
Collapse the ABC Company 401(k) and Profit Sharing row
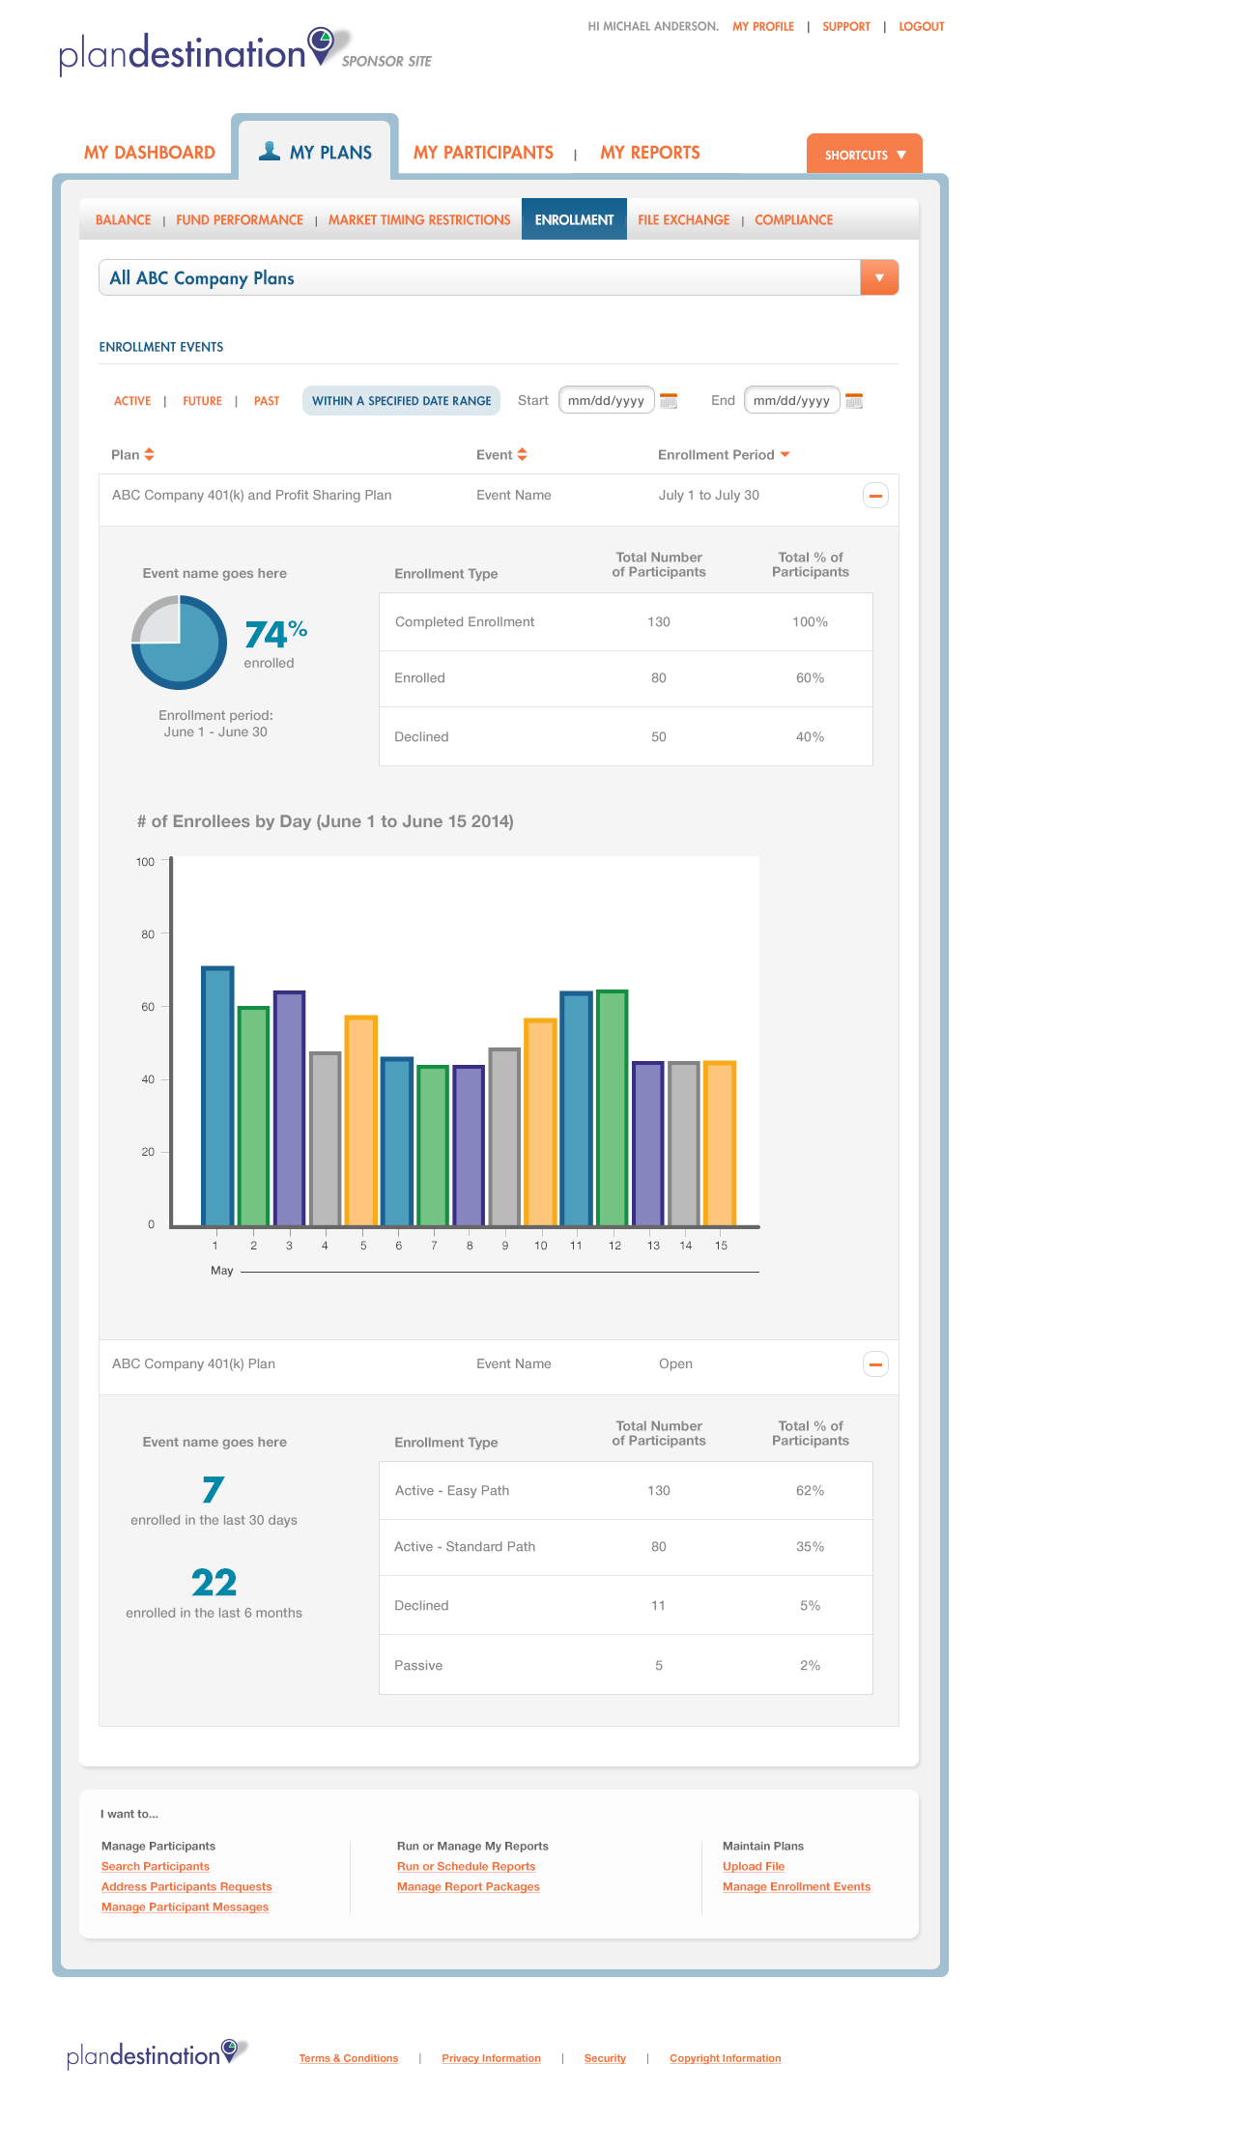pyautogui.click(x=875, y=496)
